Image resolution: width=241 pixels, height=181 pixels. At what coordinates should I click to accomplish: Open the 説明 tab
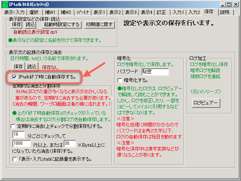(226, 12)
